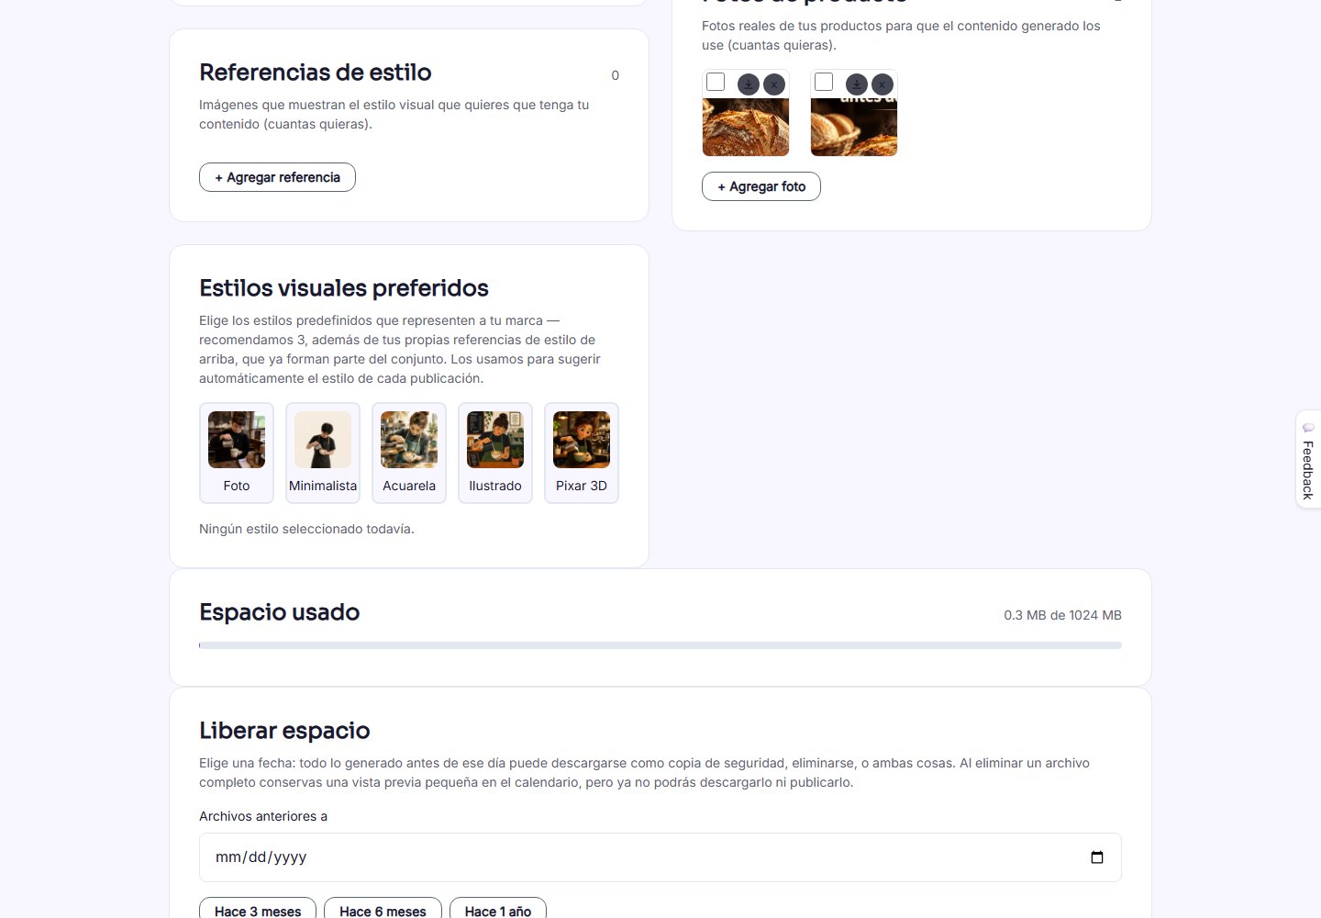View the bread basket product photo thumbnail

854,129
